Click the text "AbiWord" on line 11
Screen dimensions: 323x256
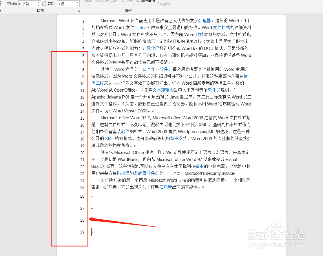[x=99, y=90]
